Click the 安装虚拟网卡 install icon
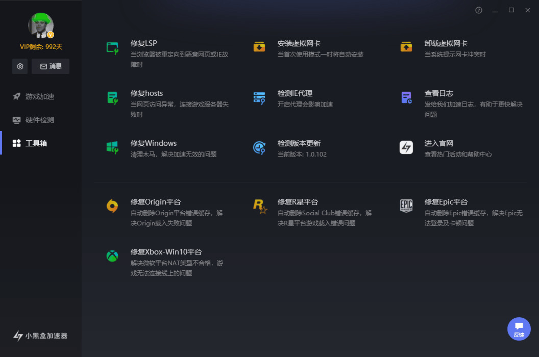Viewport: 539px width, 357px height. (x=259, y=47)
